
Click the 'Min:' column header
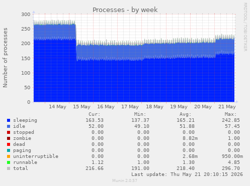(x=140, y=114)
